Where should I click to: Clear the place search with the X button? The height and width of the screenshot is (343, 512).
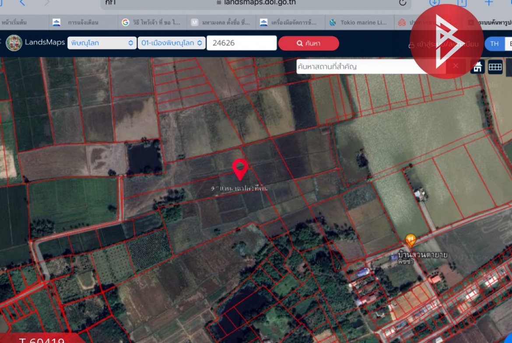click(456, 66)
